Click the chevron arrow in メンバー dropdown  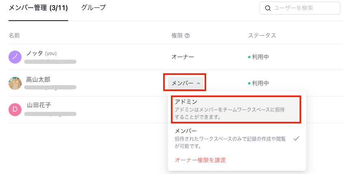tap(198, 83)
